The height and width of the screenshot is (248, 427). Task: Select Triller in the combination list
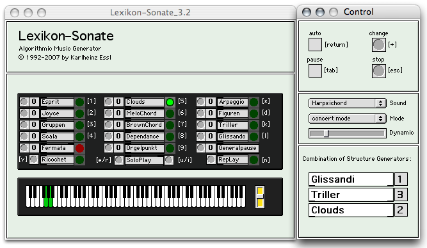coord(351,195)
